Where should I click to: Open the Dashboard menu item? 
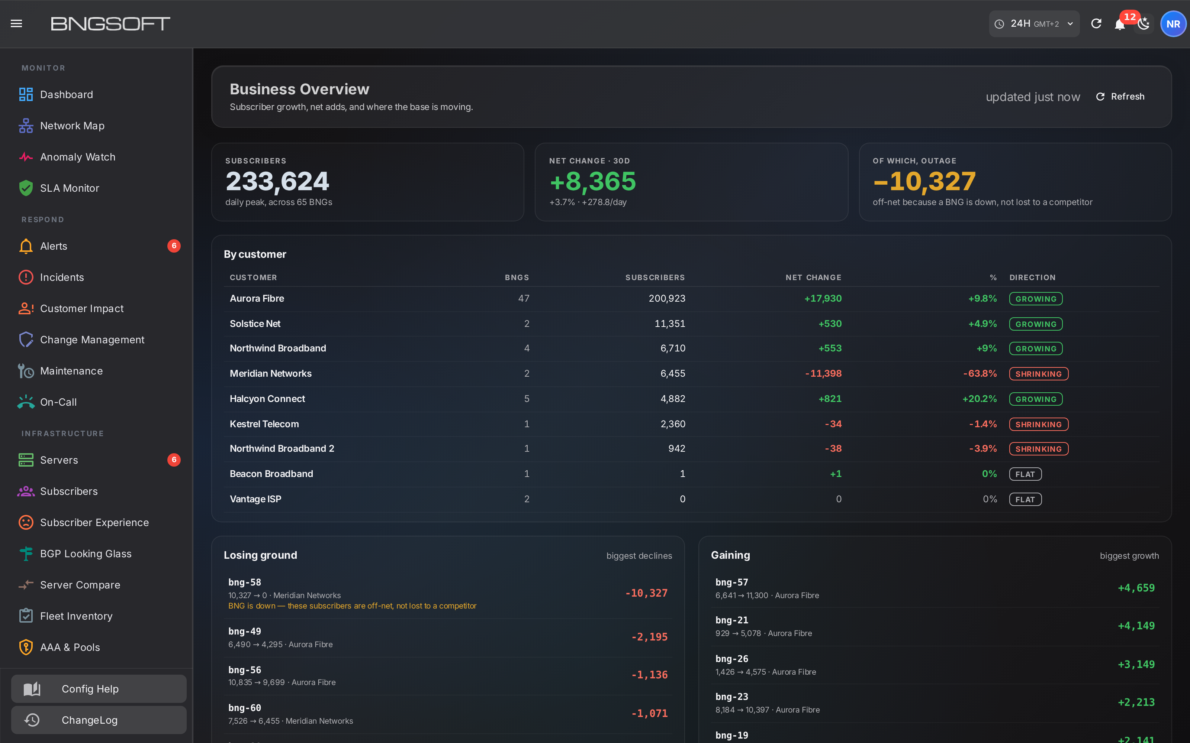pyautogui.click(x=96, y=94)
